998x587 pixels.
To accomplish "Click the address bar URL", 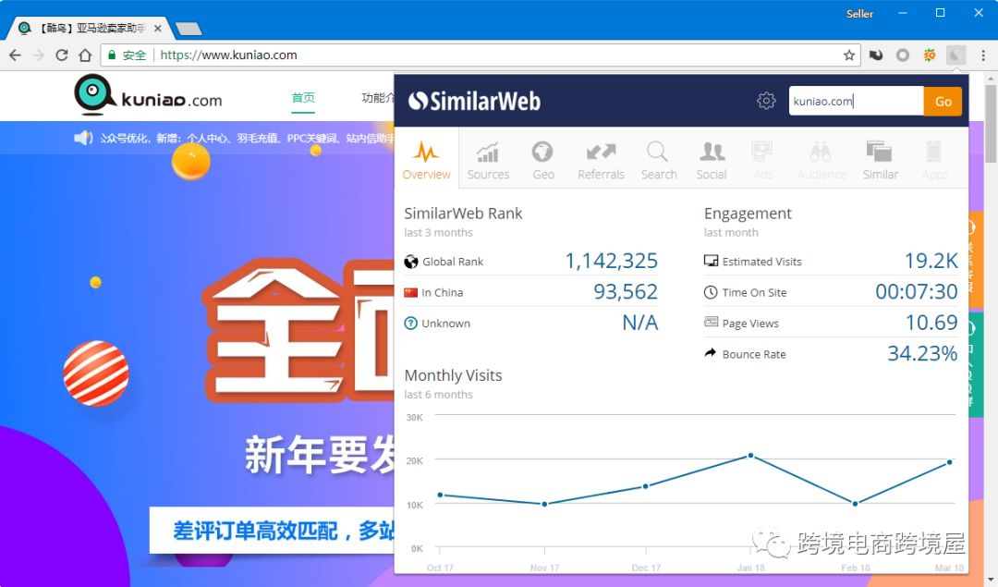I will coord(228,55).
